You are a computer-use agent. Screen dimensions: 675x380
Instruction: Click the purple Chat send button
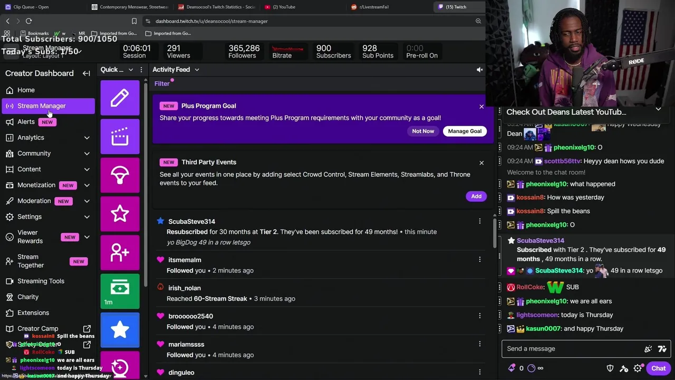click(658, 368)
